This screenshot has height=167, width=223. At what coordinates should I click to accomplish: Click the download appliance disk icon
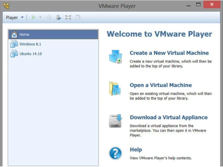pyautogui.click(x=116, y=121)
